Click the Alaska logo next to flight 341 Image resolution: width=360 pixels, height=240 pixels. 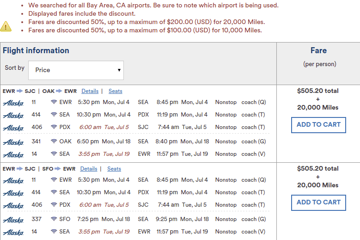click(13, 142)
